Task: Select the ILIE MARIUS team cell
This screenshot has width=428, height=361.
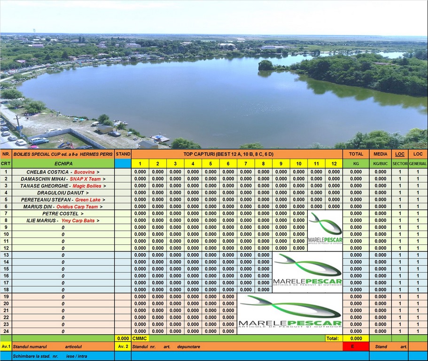Action: coord(63,220)
